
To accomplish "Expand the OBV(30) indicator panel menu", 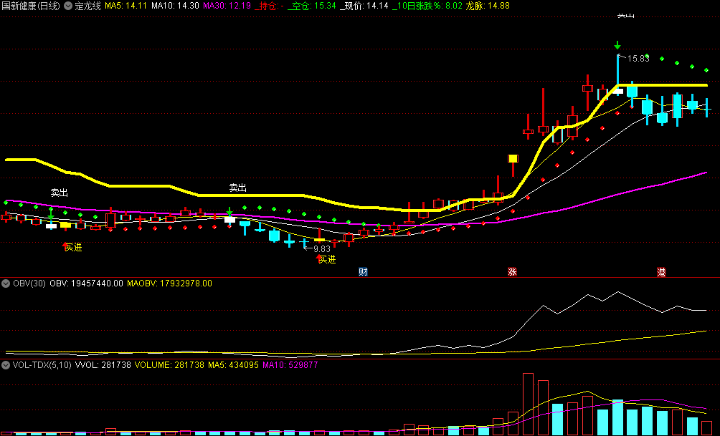I will [x=6, y=284].
